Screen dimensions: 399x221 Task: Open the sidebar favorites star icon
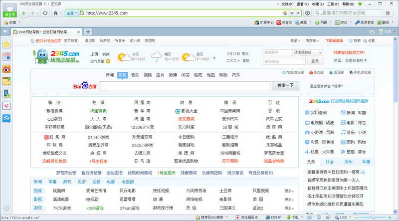click(x=6, y=44)
